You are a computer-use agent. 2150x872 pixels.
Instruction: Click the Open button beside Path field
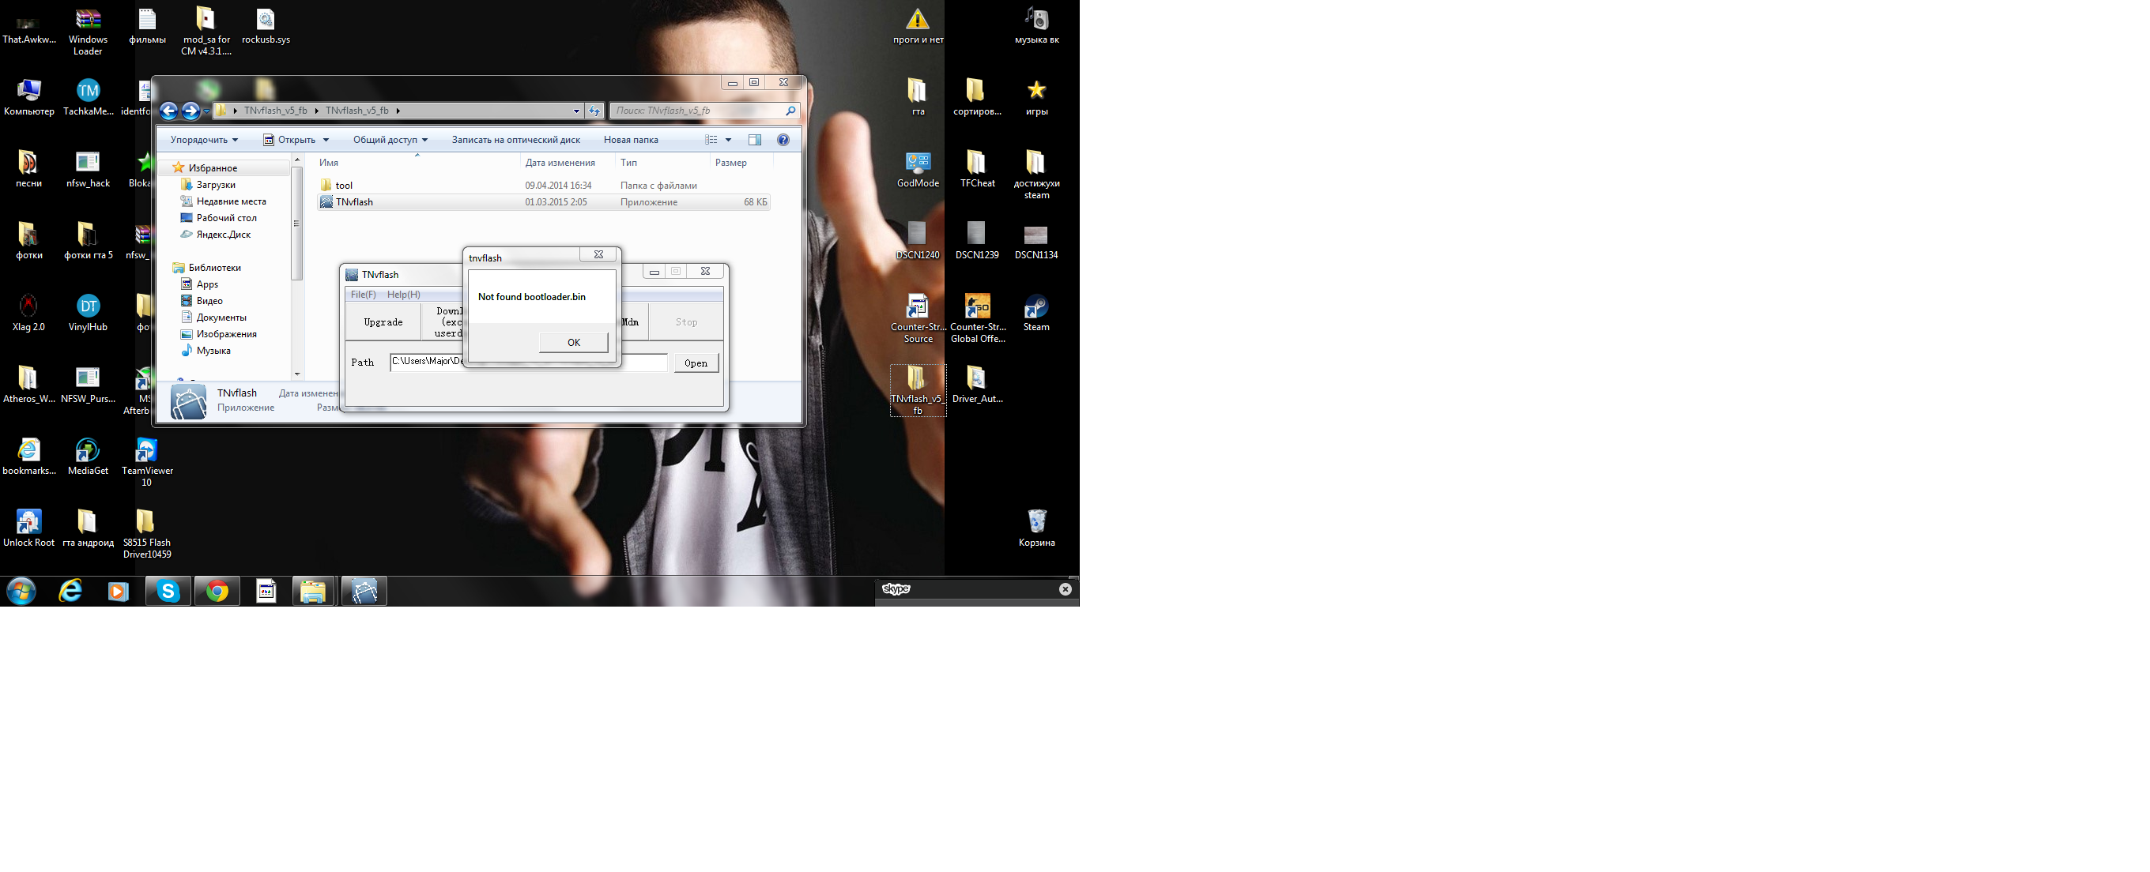pyautogui.click(x=696, y=363)
